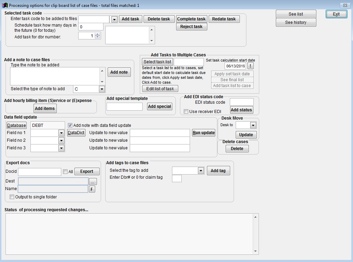Viewport: 353px width, 262px height.
Task: Click the Dbr# claim tag input box
Action: [x=177, y=178]
